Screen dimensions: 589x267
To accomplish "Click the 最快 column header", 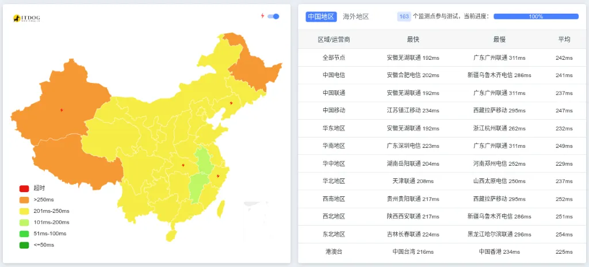I will pos(413,40).
